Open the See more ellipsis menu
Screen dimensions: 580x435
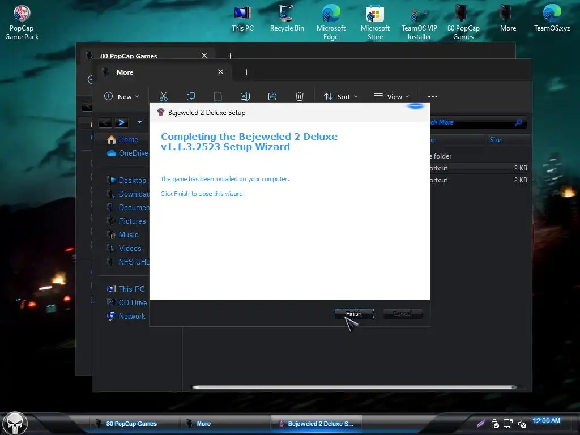point(432,96)
